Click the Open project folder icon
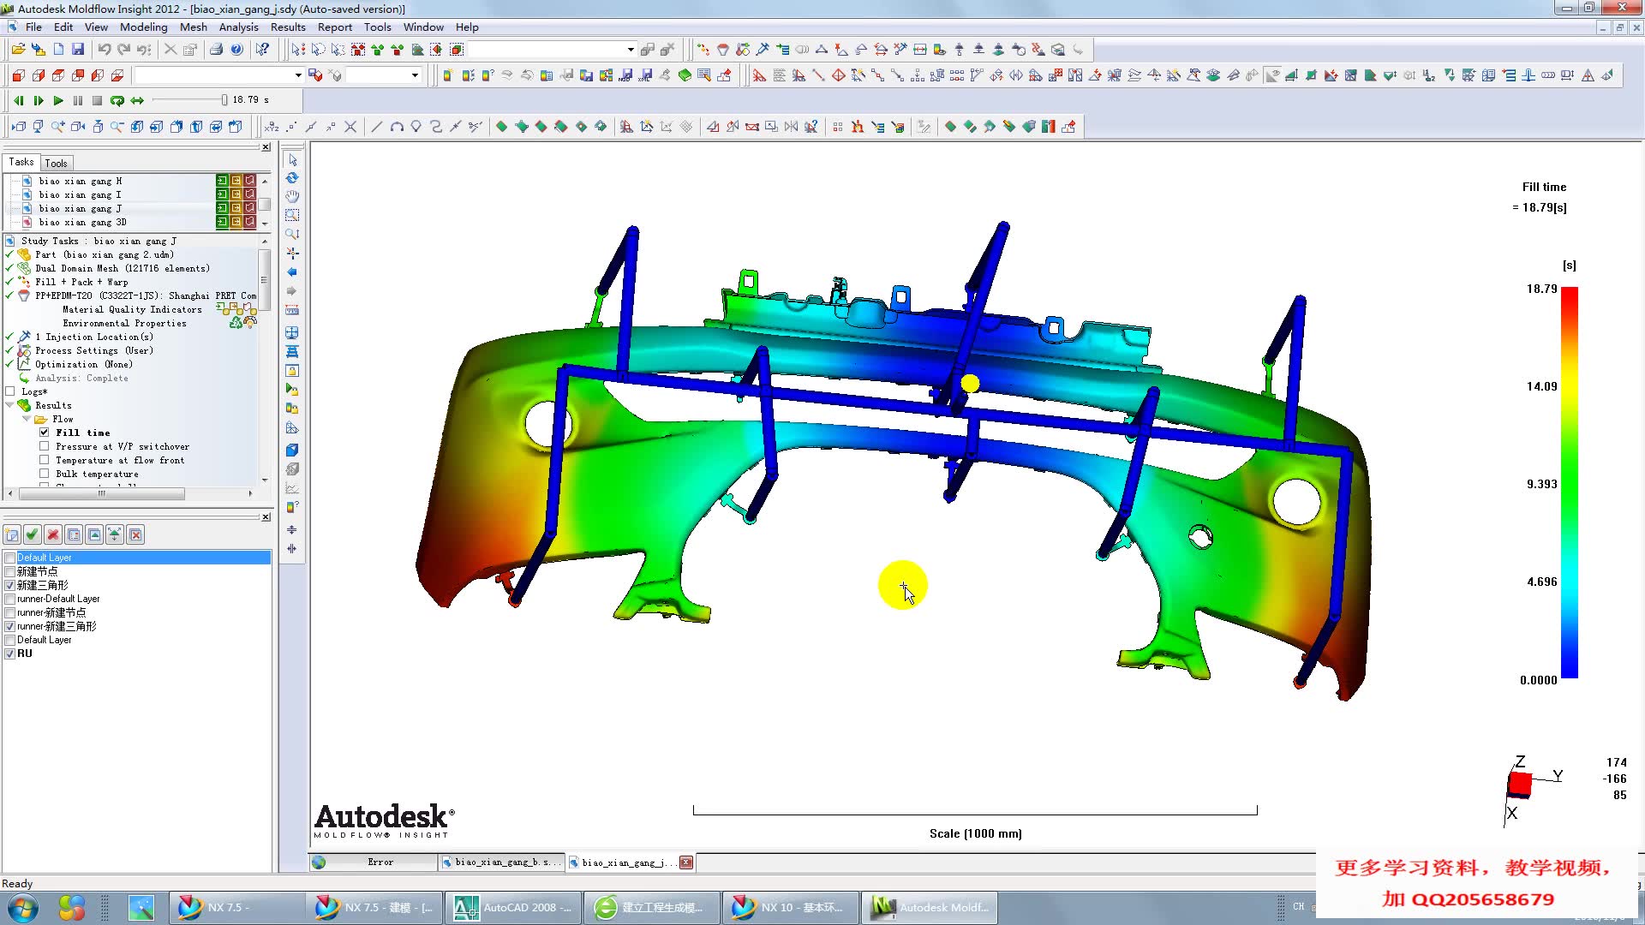 tap(18, 50)
